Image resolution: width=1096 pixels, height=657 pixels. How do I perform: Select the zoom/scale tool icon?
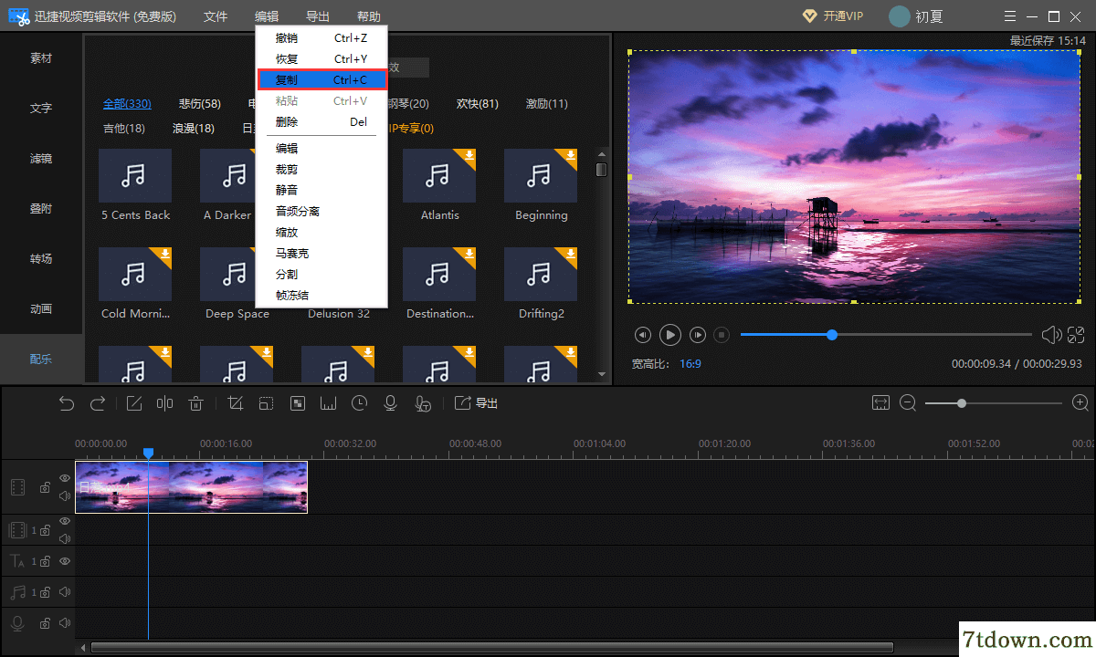[266, 403]
